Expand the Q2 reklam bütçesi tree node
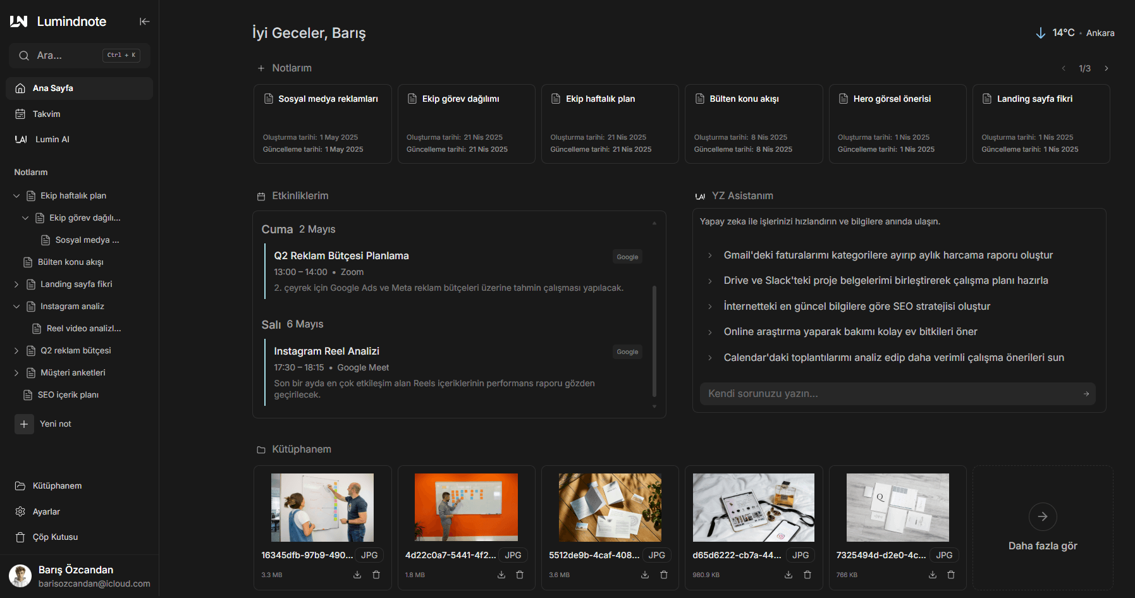Viewport: 1135px width, 598px height. point(16,351)
